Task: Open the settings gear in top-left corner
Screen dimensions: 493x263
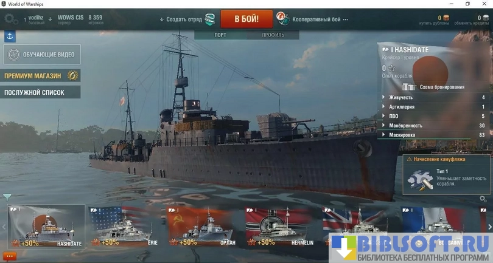Action: click(11, 19)
